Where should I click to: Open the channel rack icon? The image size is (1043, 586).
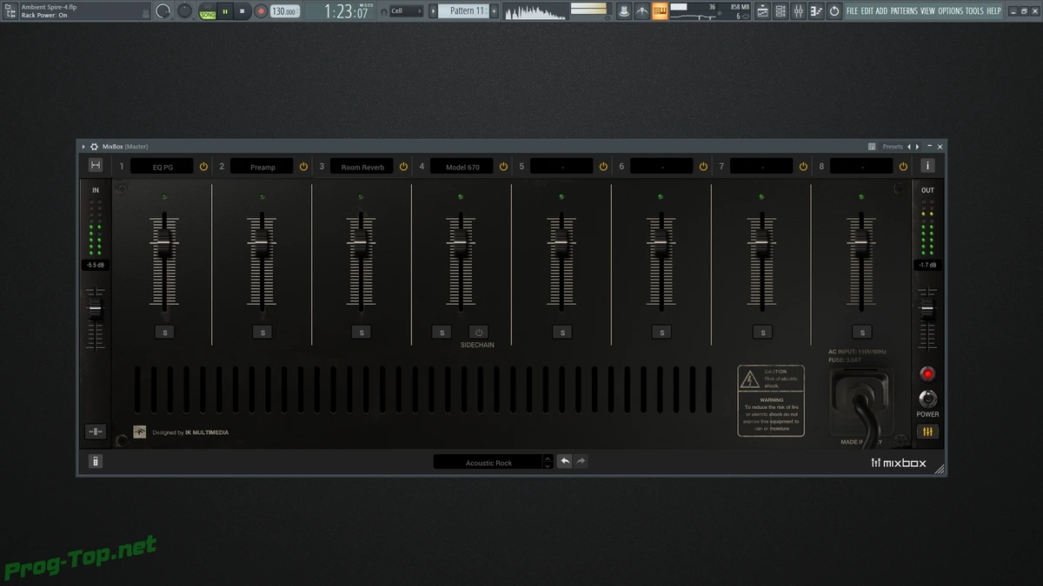click(x=781, y=11)
